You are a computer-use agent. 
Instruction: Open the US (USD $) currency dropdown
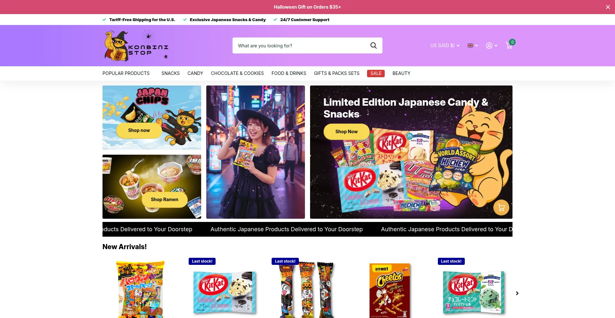445,45
